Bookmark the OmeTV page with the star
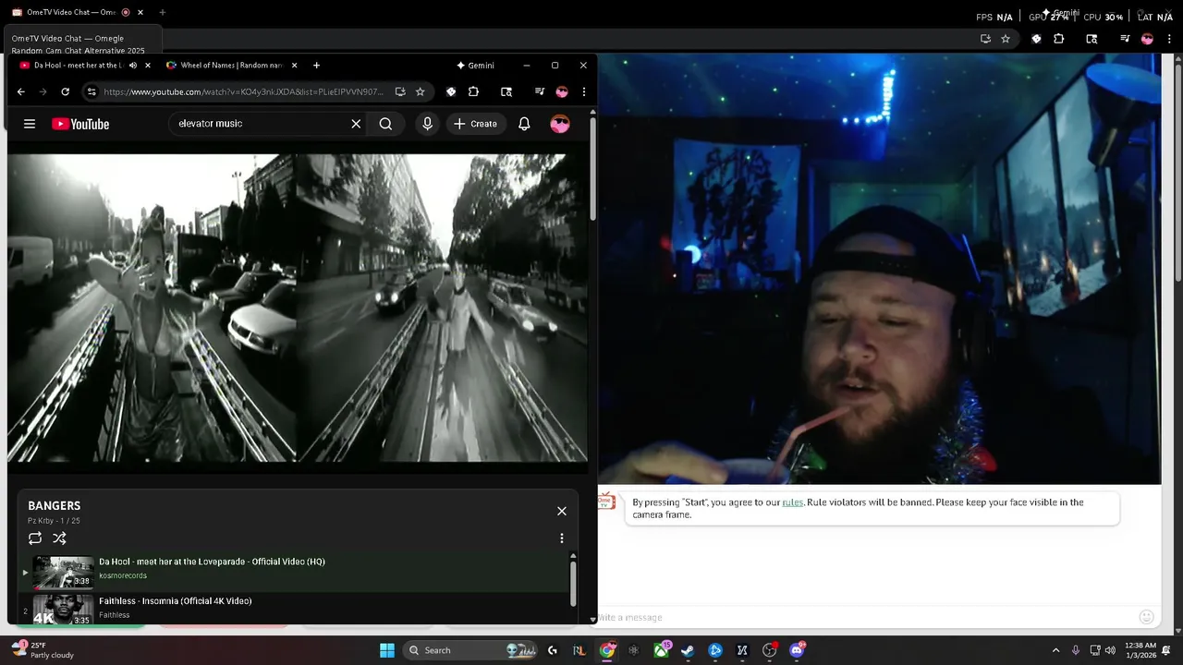Viewport: 1183px width, 665px height. click(1006, 39)
